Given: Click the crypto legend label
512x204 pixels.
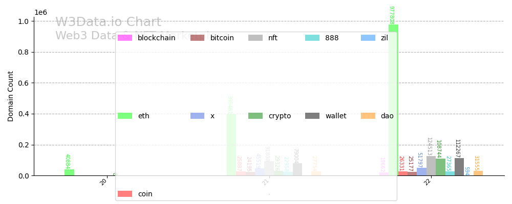Looking at the screenshot, I should [280, 116].
